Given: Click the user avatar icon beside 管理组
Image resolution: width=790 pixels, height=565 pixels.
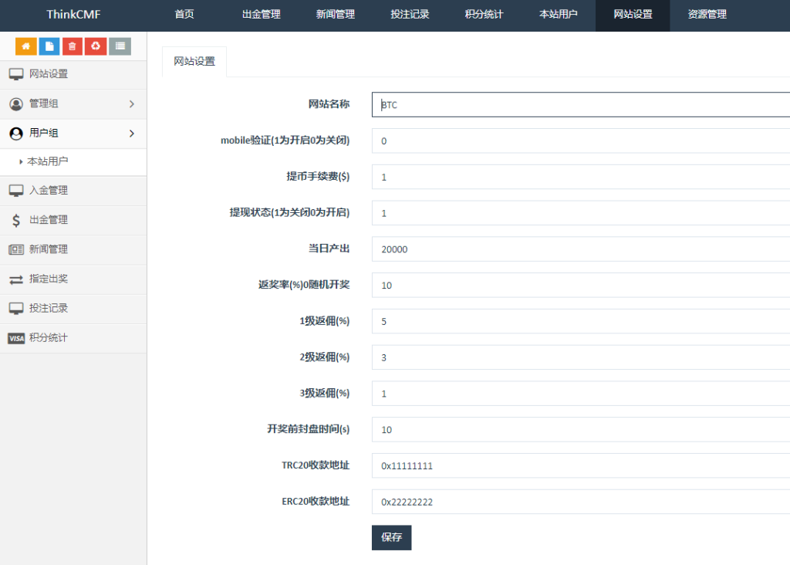Looking at the screenshot, I should click(x=16, y=103).
